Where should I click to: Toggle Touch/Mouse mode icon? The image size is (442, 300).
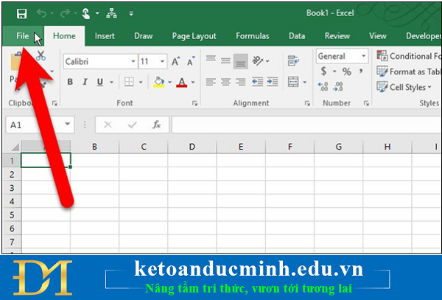click(85, 13)
